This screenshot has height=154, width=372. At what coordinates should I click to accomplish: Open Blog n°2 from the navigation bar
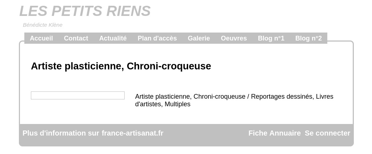click(308, 38)
